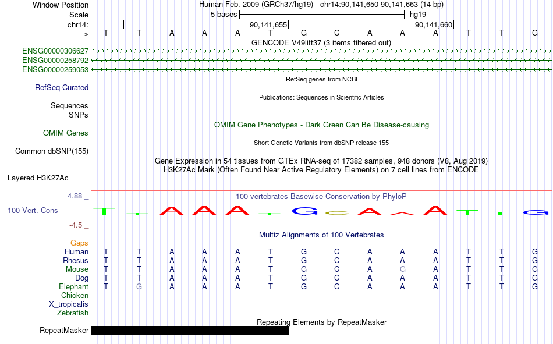
Task: Click the GENCODE V49lift37 track title
Action: [x=321, y=42]
